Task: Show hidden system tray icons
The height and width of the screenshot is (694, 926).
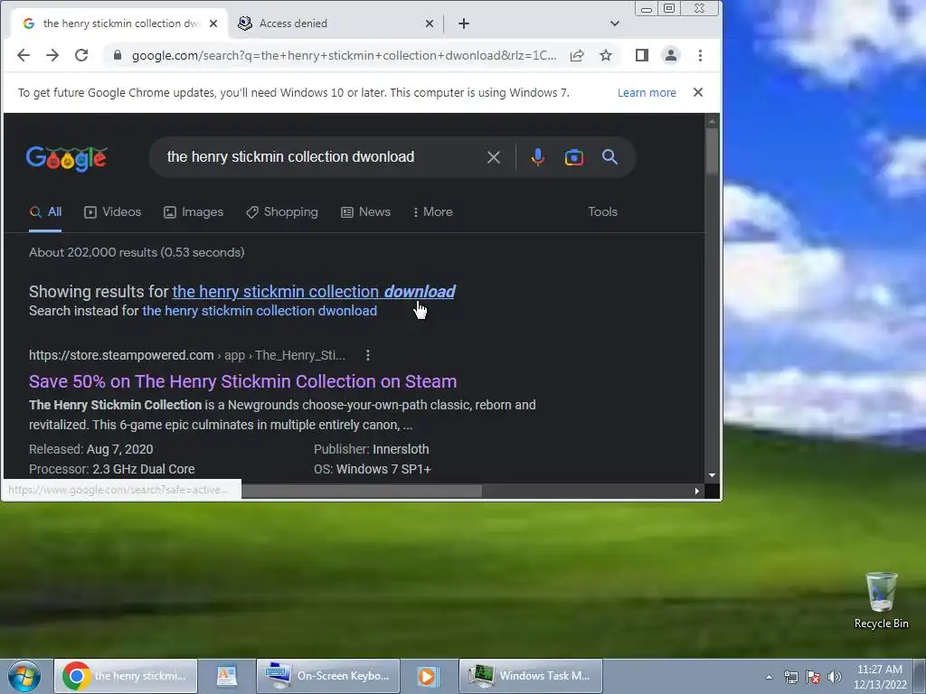Action: pos(769,677)
